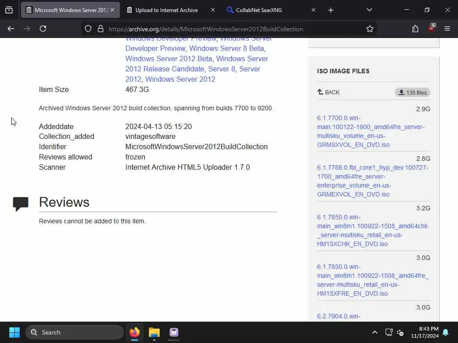Switch to CollabNet SearXNG tab
Screen dimensions: 458x343
click(x=259, y=10)
